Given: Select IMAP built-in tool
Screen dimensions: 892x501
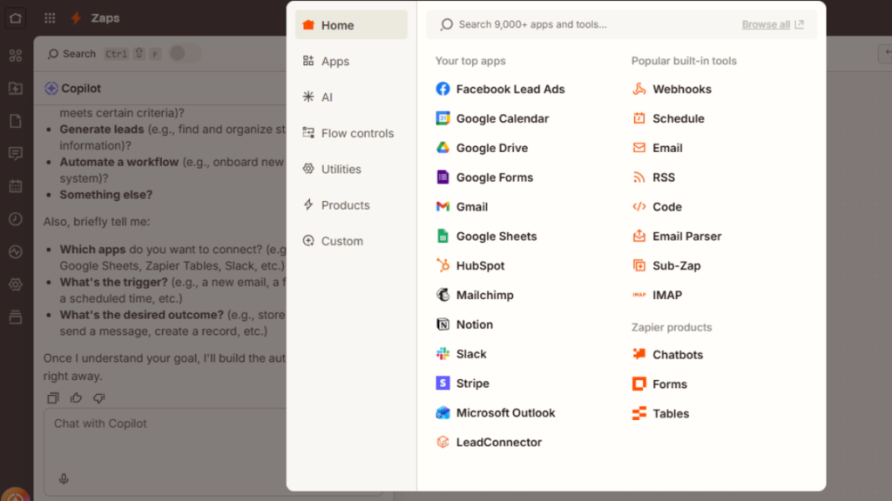Looking at the screenshot, I should (x=657, y=296).
